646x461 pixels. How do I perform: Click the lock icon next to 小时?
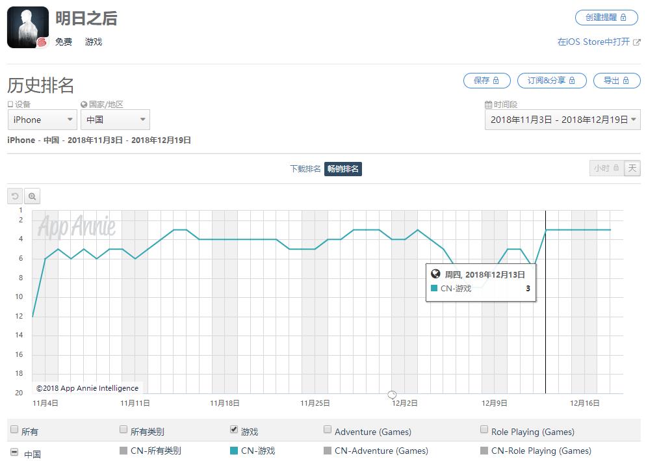click(616, 168)
